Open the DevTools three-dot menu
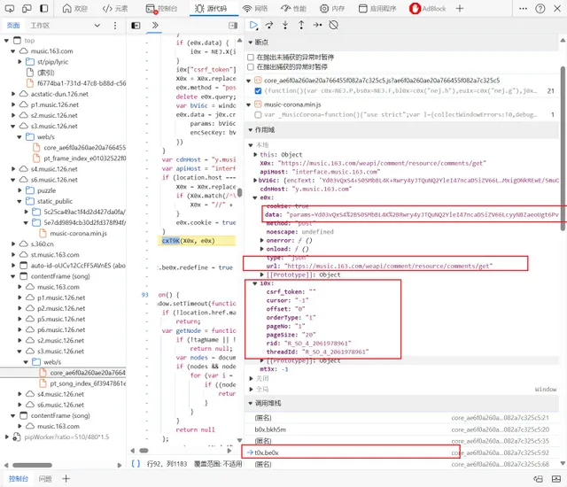 point(523,8)
